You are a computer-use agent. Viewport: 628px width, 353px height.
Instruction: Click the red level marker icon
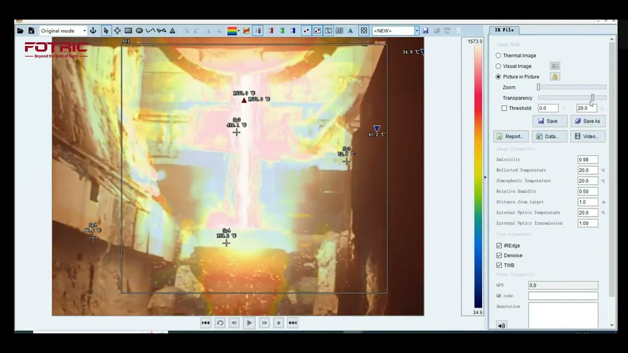coord(271,31)
